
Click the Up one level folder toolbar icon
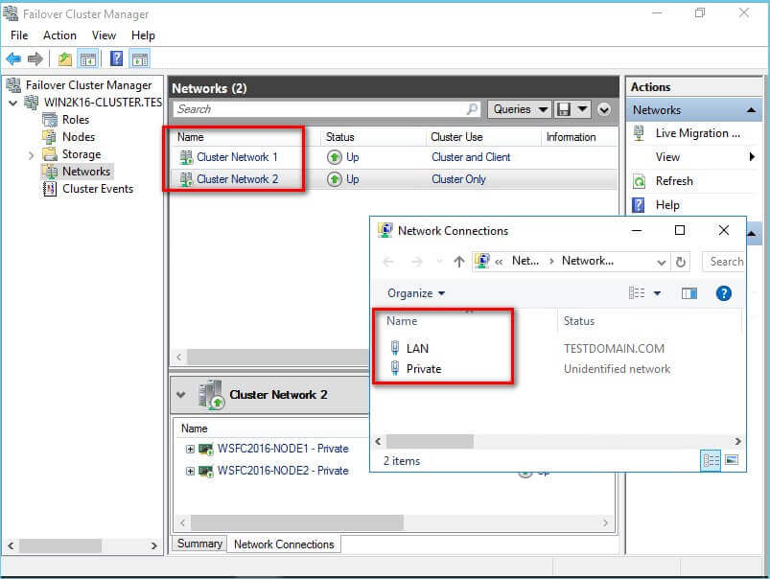tap(65, 59)
